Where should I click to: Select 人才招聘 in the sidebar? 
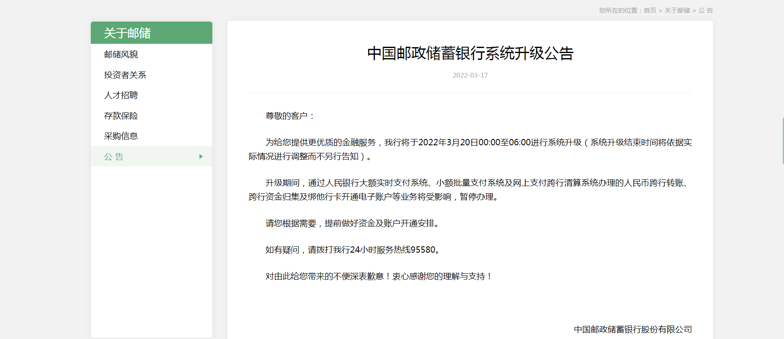click(121, 95)
